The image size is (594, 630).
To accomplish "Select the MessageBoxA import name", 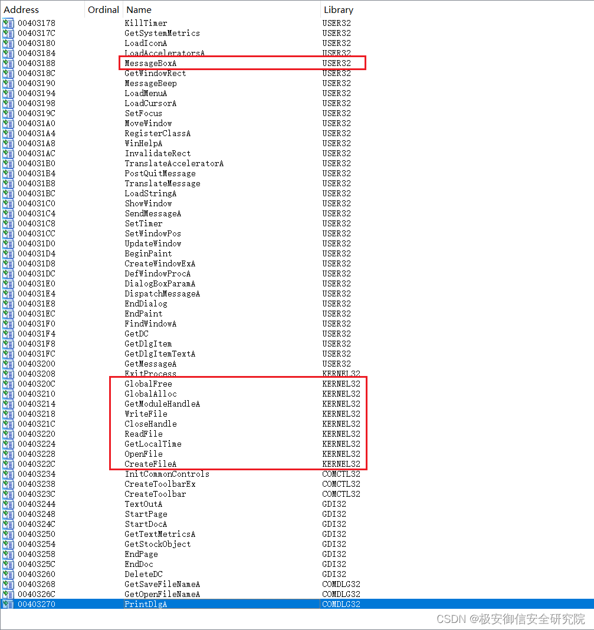I will point(150,64).
